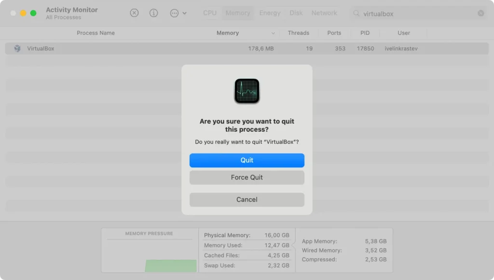
Task: Cancel the quit process dialog
Action: tap(247, 199)
